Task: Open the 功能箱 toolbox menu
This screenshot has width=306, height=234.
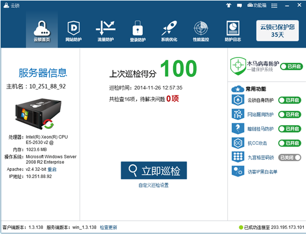Action: (x=257, y=6)
